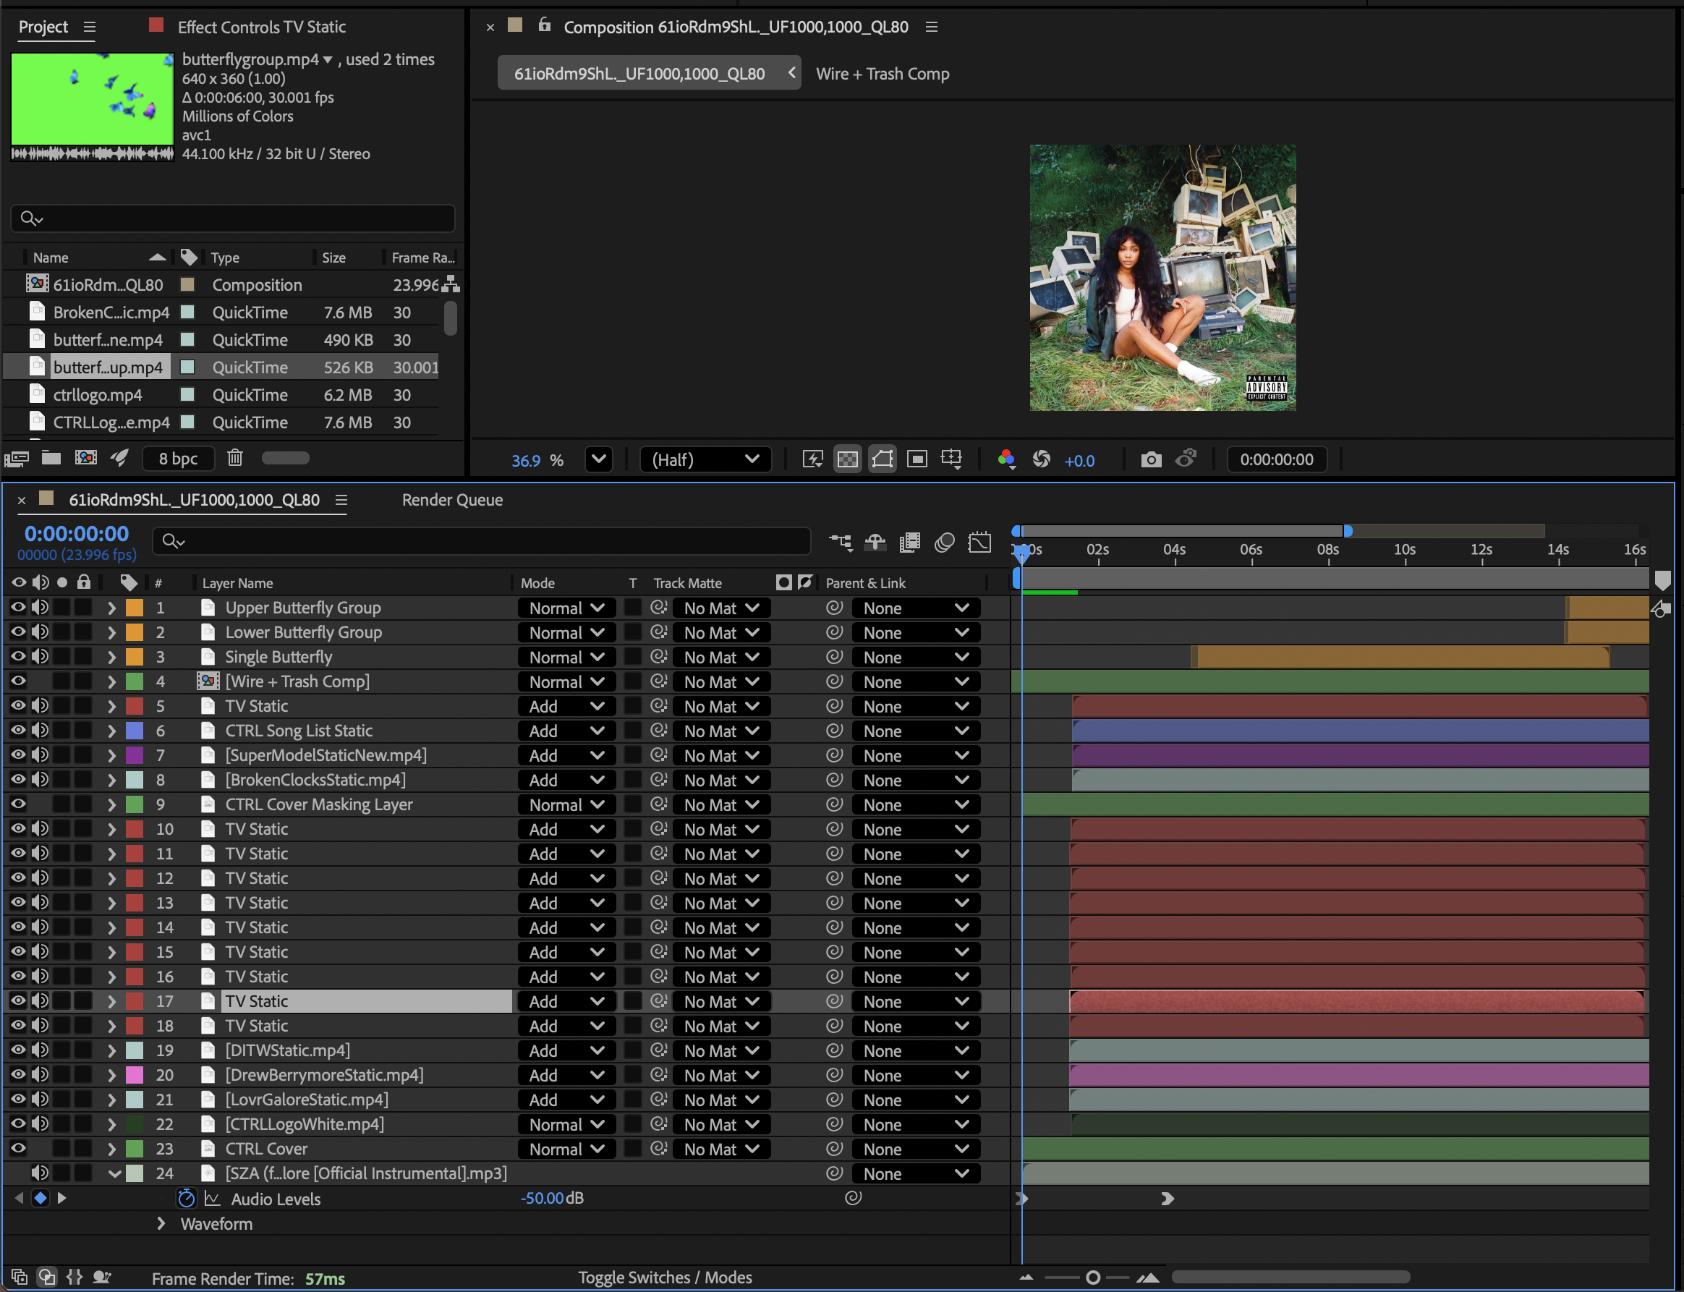Open blend mode dropdown for Lower Butterfly Group
The image size is (1684, 1292).
(566, 633)
